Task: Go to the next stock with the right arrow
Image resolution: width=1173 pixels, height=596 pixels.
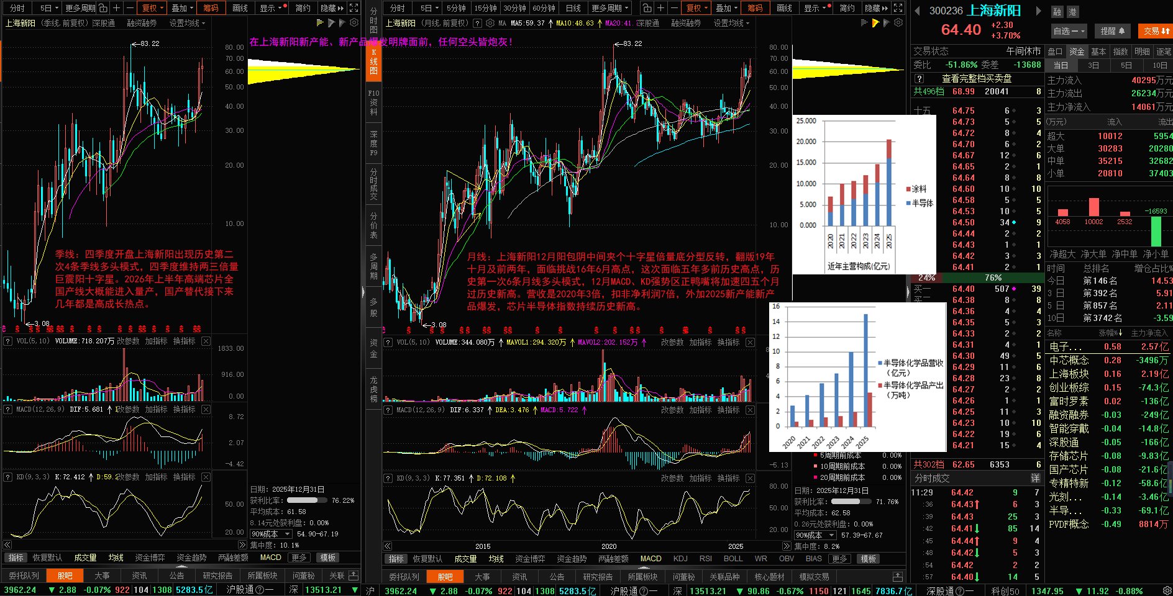Action: 1038,11
